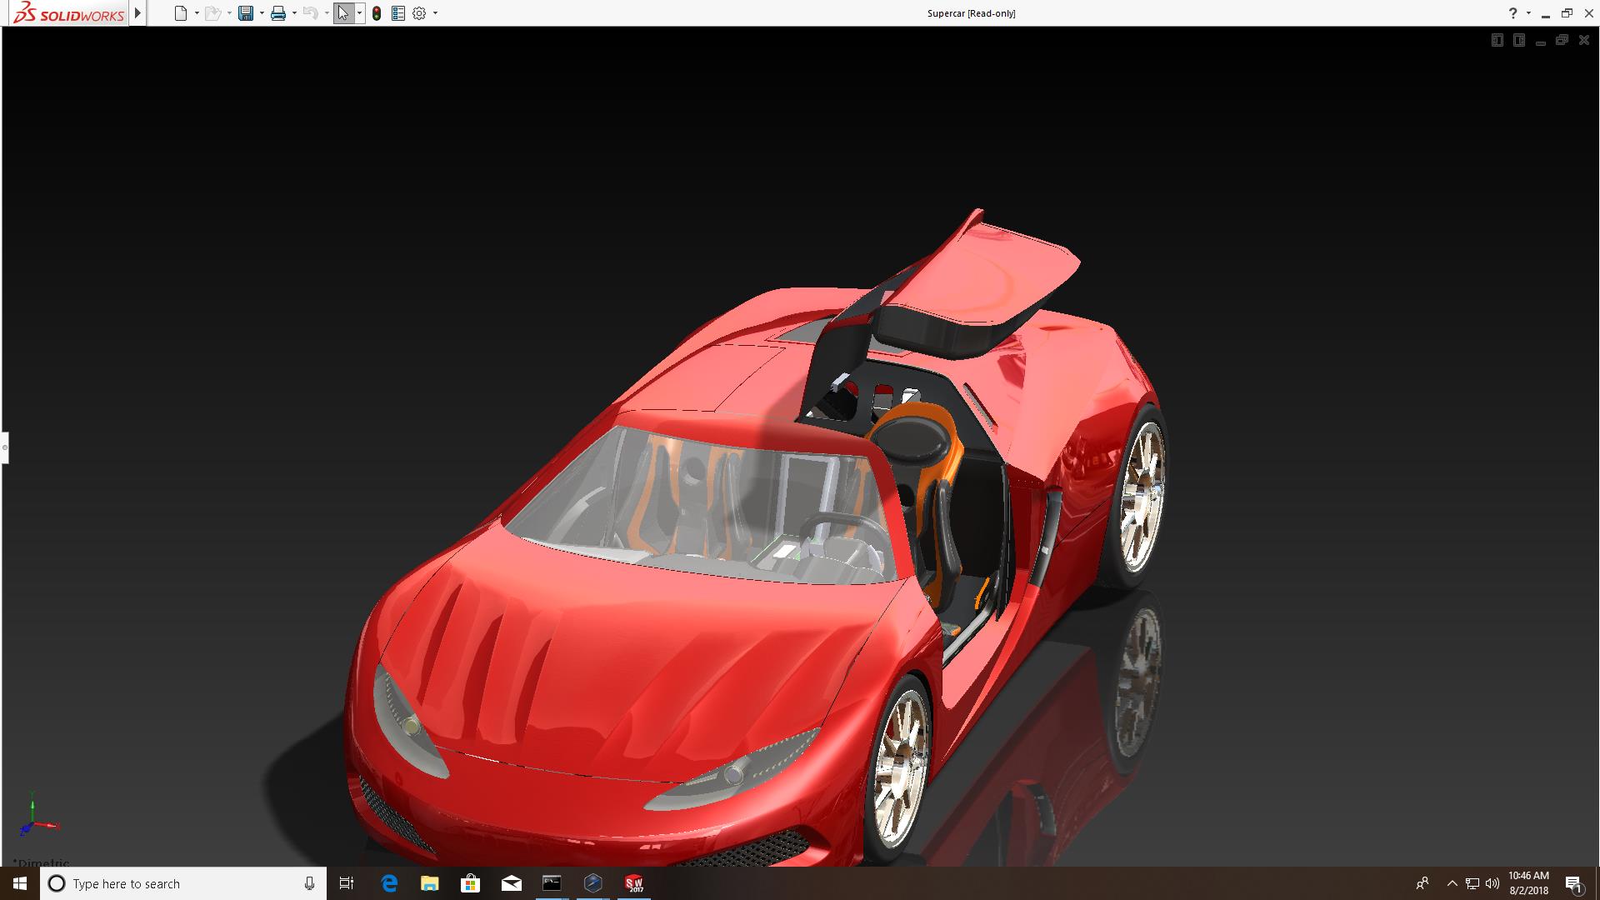Viewport: 1600px width, 900px height.
Task: Expand the Save dropdown arrow
Action: click(x=262, y=13)
